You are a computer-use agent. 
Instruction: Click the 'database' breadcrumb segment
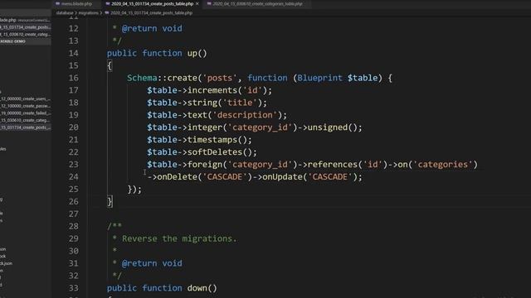(65, 13)
